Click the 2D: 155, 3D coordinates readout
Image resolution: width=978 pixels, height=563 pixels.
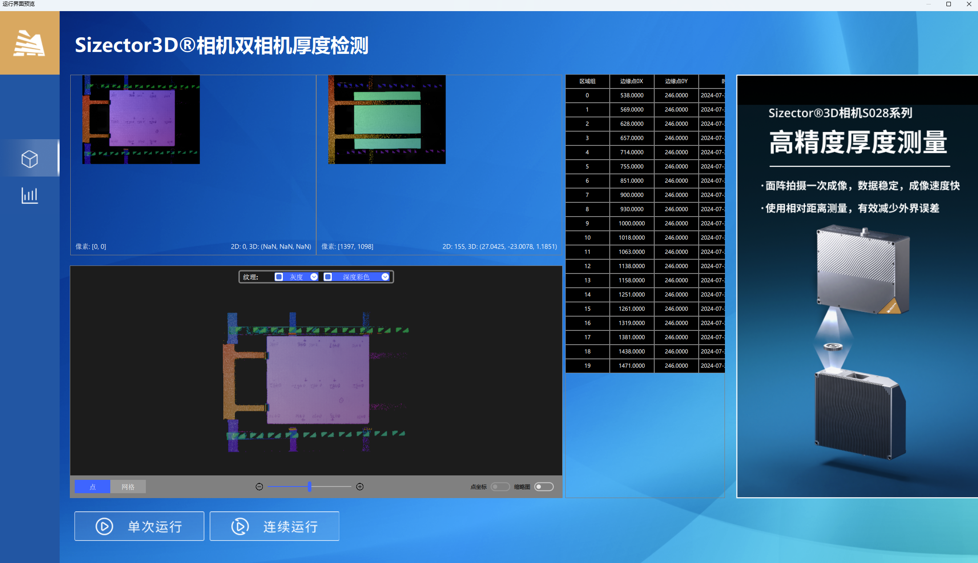pos(499,247)
